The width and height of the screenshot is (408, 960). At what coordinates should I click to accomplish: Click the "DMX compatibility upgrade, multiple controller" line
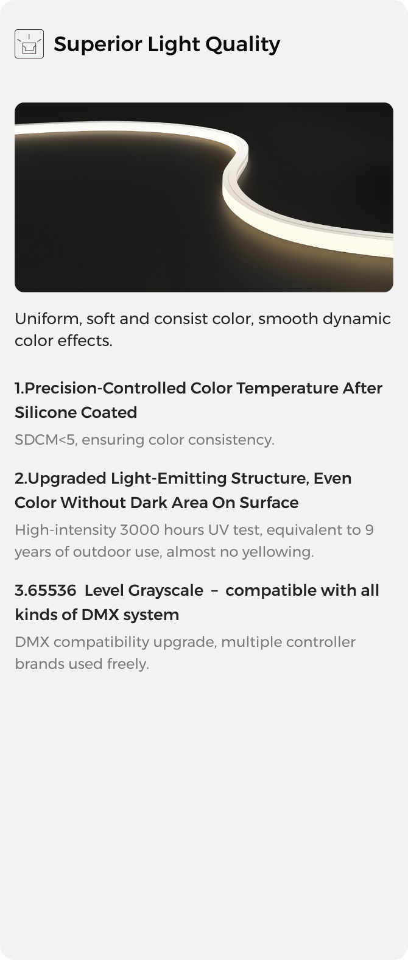(x=185, y=641)
